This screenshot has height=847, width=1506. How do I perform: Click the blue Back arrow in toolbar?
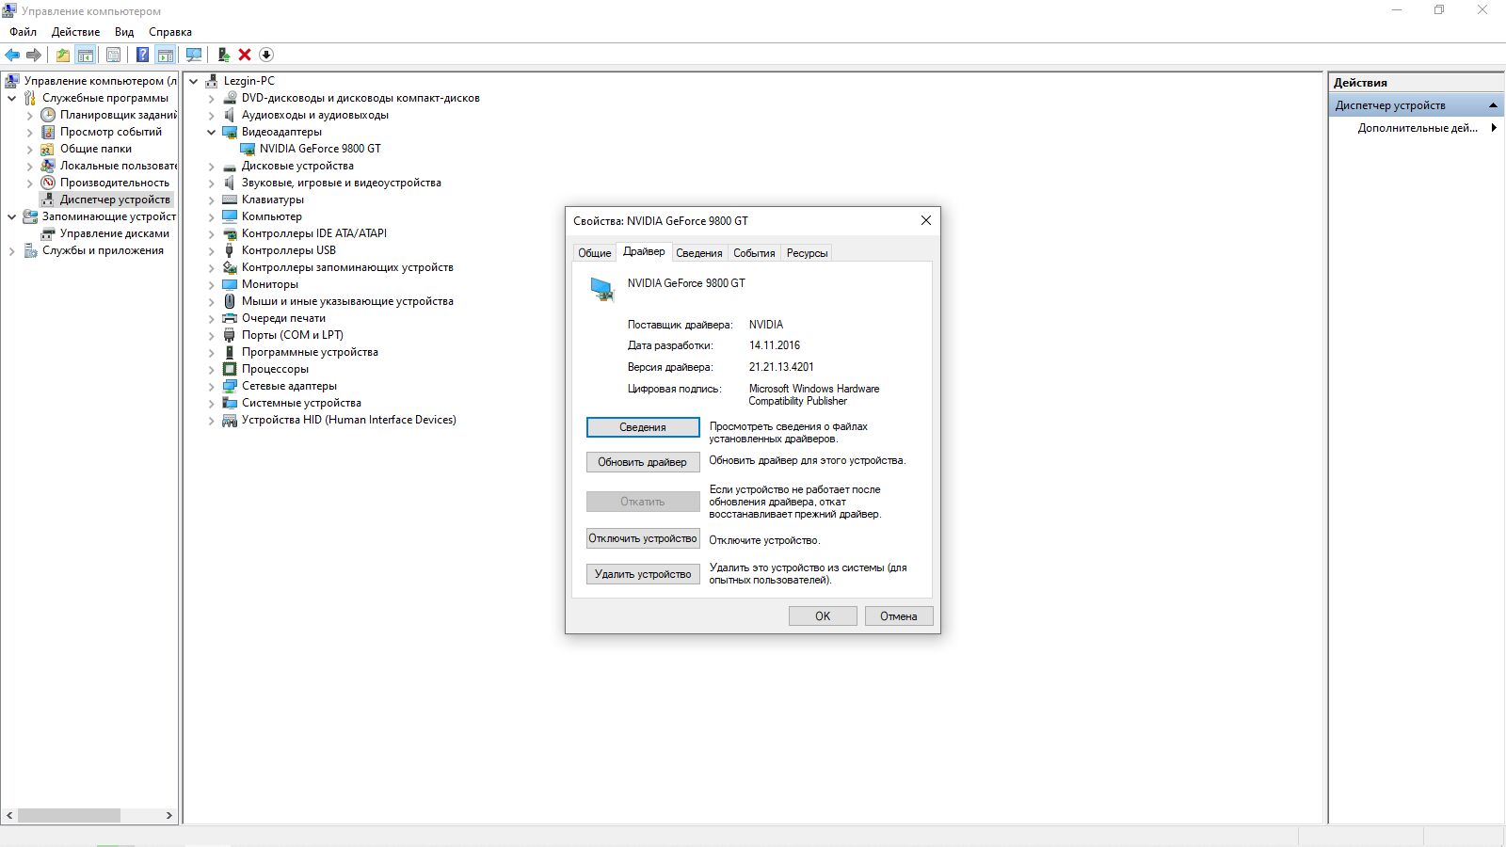coord(12,55)
